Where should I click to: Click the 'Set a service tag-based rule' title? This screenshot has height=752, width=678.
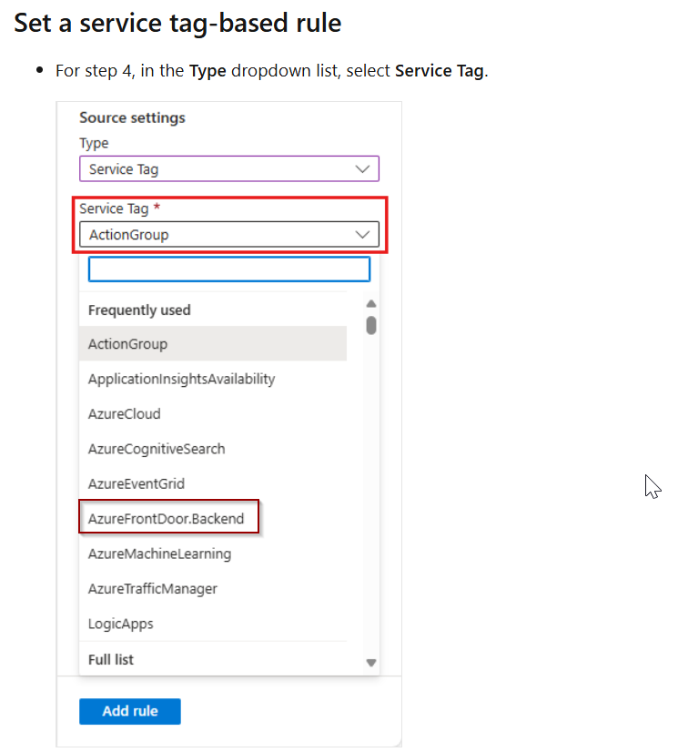point(177,23)
